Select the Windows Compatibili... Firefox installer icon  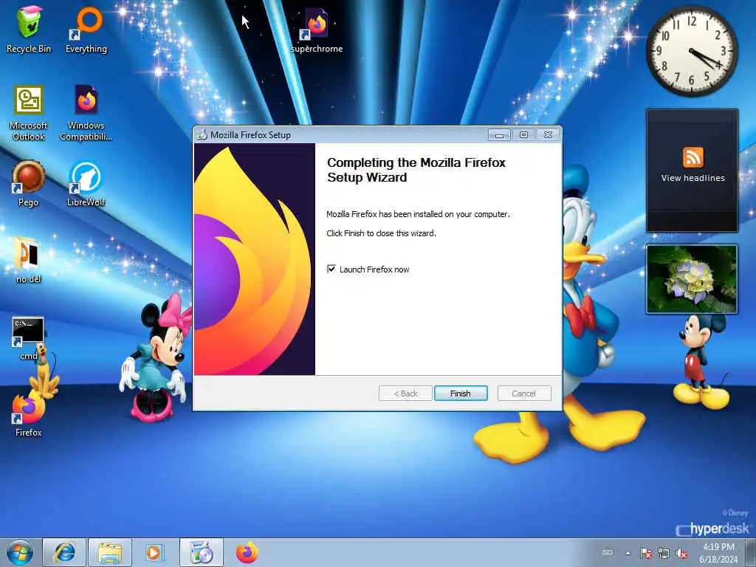click(x=86, y=113)
